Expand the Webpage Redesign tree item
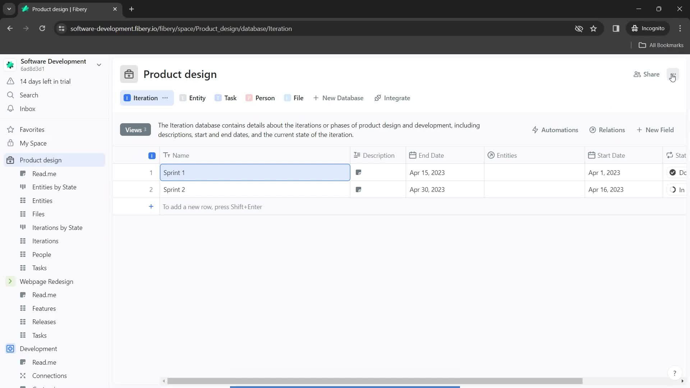 pos(10,281)
